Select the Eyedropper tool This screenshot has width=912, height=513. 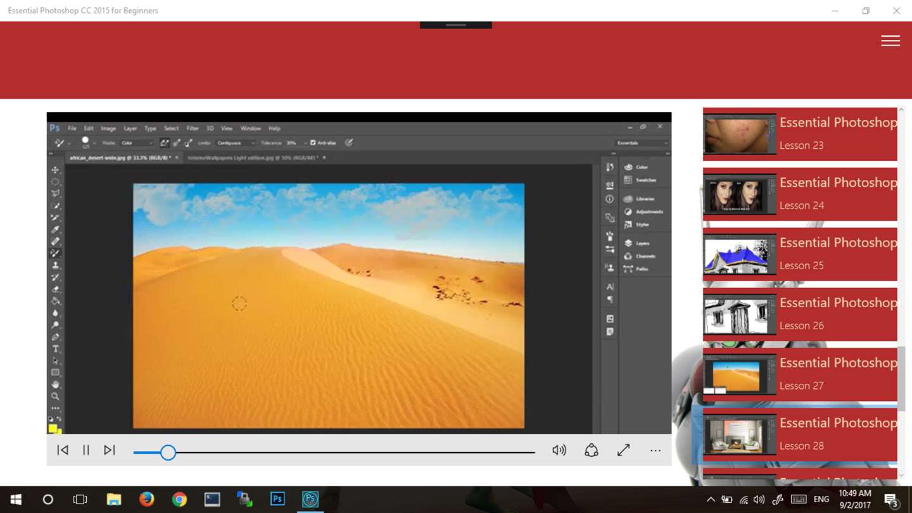click(56, 229)
